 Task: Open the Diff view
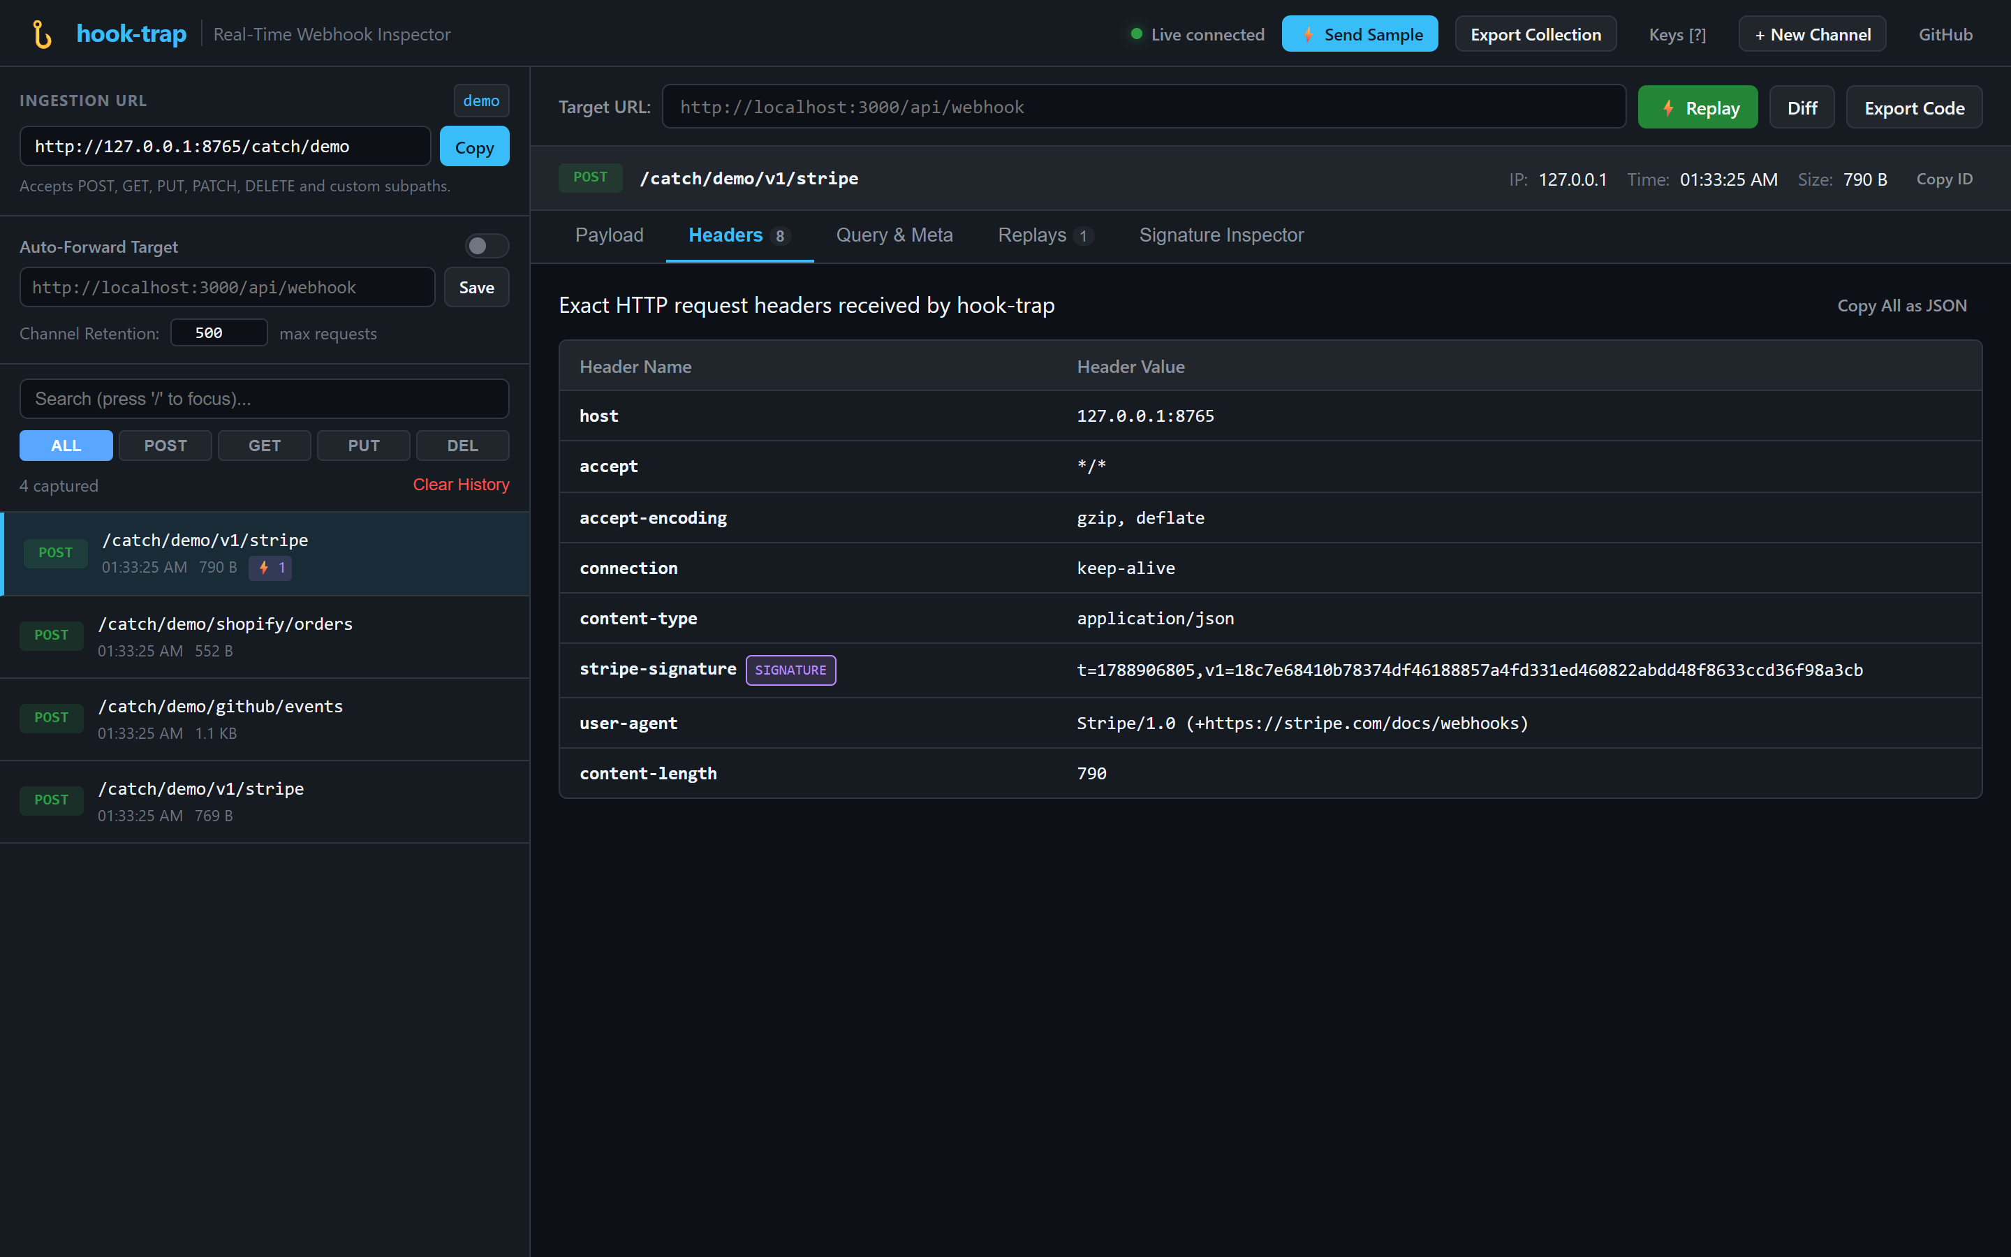click(x=1802, y=108)
